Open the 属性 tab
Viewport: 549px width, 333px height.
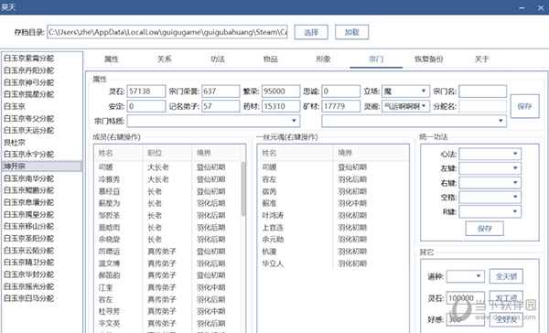112,59
